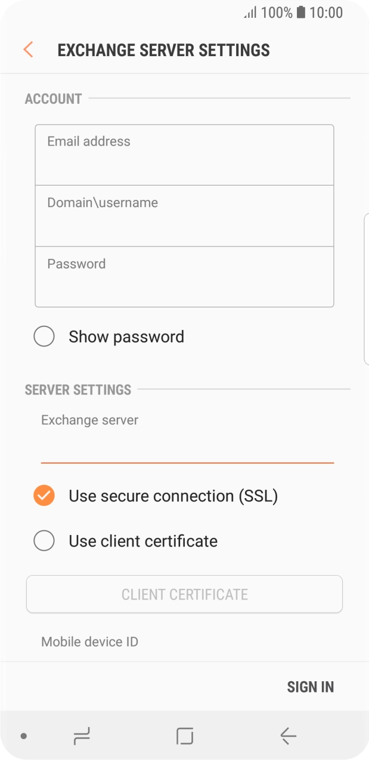Select the Mobile device ID label
This screenshot has width=369, height=760.
pyautogui.click(x=89, y=642)
